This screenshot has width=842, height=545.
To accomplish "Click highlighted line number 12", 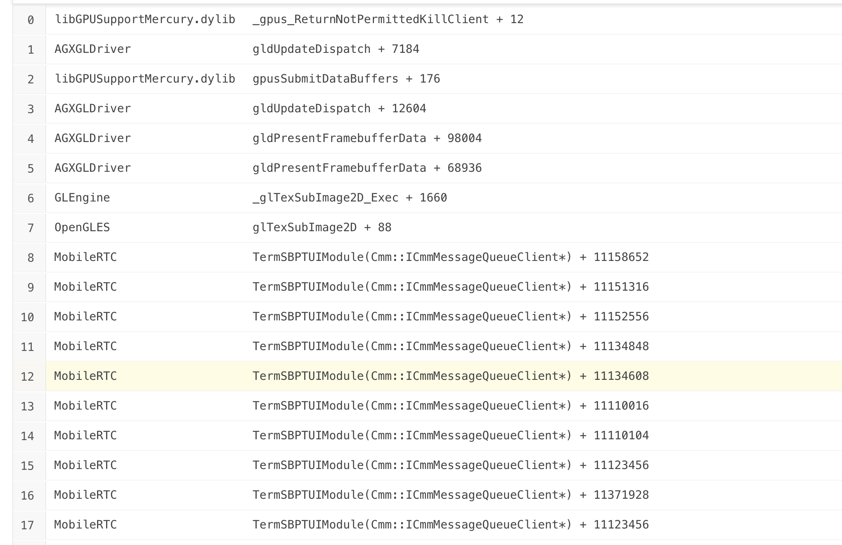I will (27, 377).
